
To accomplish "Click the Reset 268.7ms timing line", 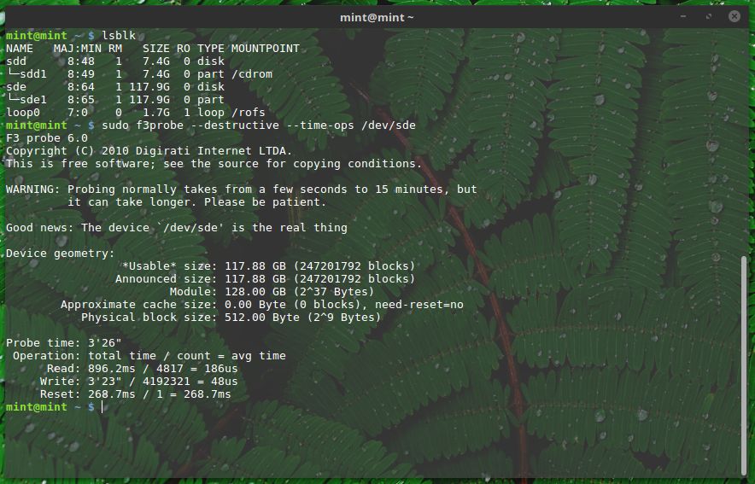I will coord(135,394).
